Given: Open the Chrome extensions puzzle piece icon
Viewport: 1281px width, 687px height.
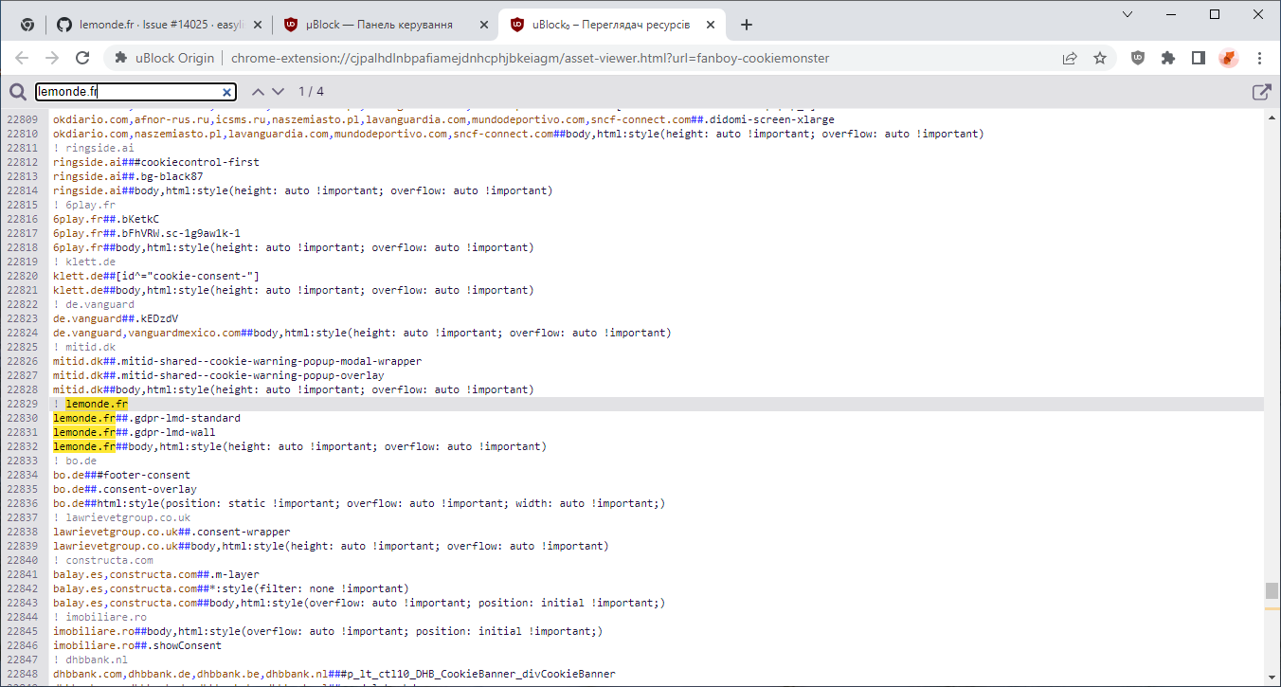Looking at the screenshot, I should coord(1167,58).
